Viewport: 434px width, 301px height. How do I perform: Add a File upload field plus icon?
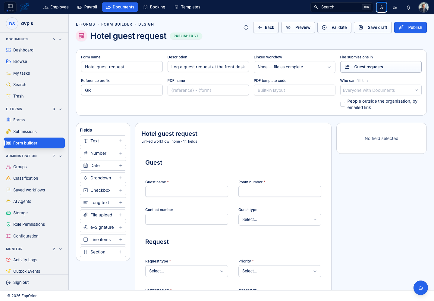click(121, 215)
